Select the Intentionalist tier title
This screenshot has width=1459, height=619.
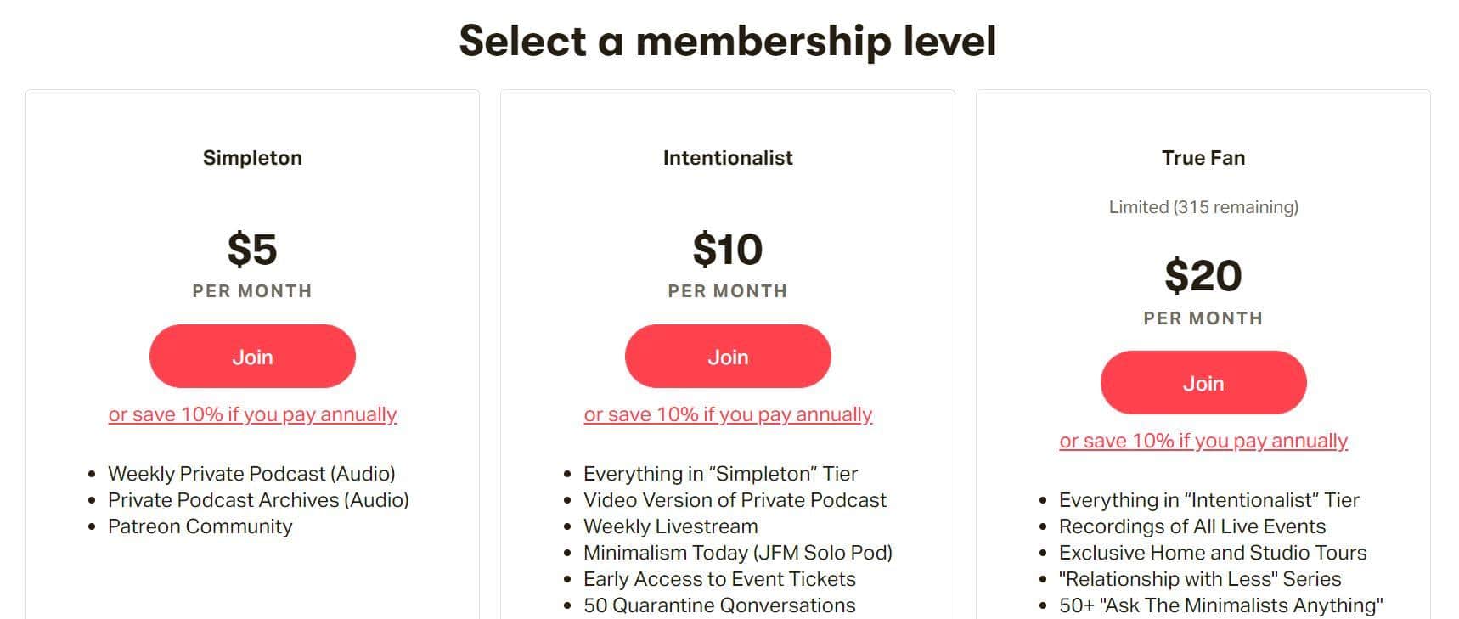[x=728, y=158]
